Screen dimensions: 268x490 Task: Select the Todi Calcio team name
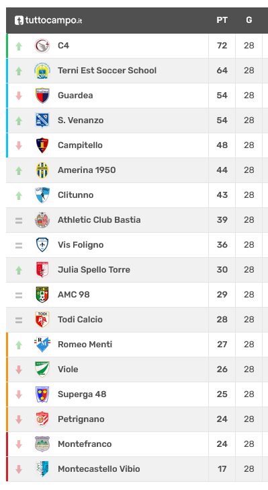(80, 319)
